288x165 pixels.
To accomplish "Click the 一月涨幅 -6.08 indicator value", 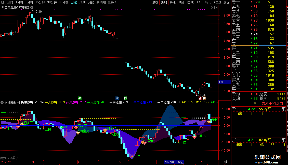I will tap(98, 102).
